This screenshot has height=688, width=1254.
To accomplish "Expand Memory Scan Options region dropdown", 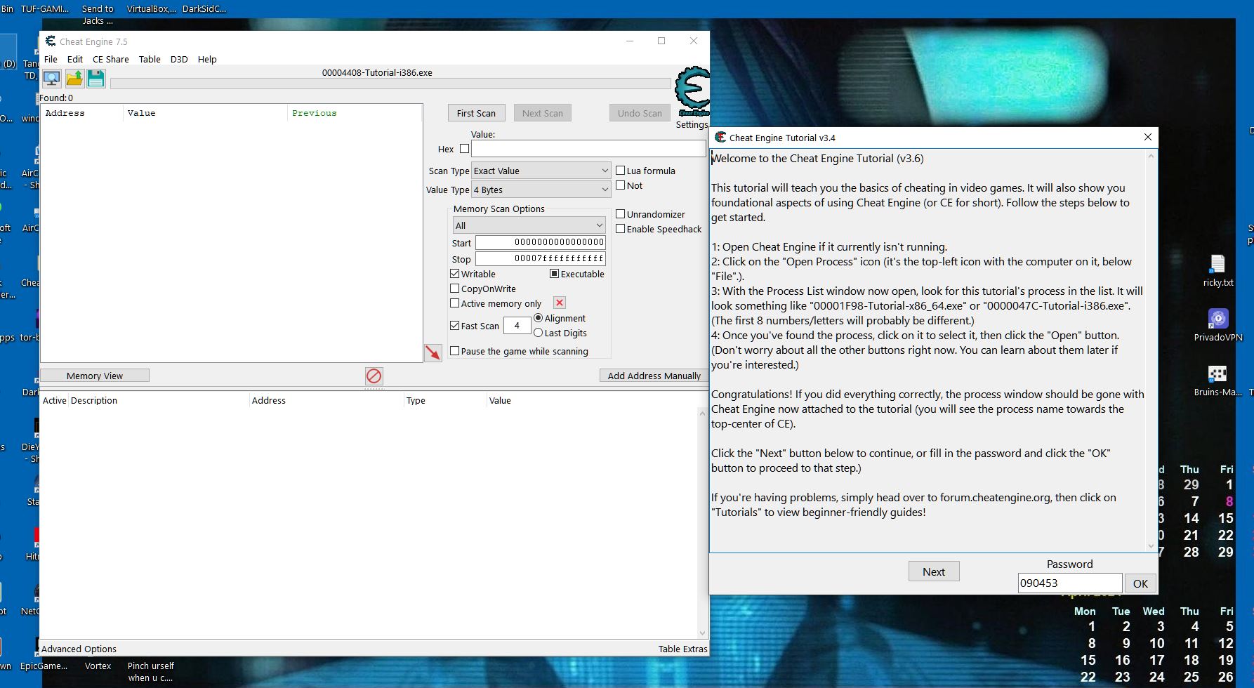I will coord(529,225).
